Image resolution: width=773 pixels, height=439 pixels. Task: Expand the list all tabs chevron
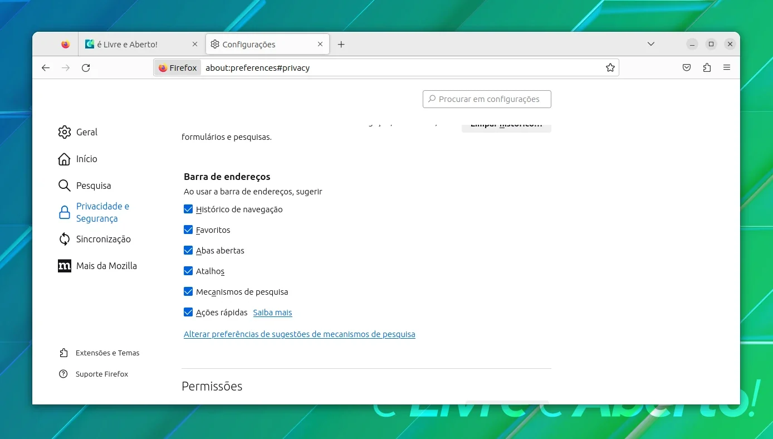click(651, 45)
